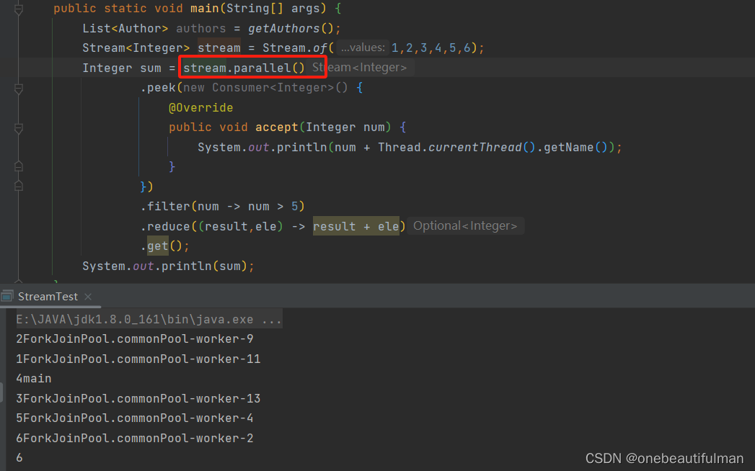
Task: Click console line '3ForkJoinPool.commonPool-worker-13'
Action: (138, 398)
